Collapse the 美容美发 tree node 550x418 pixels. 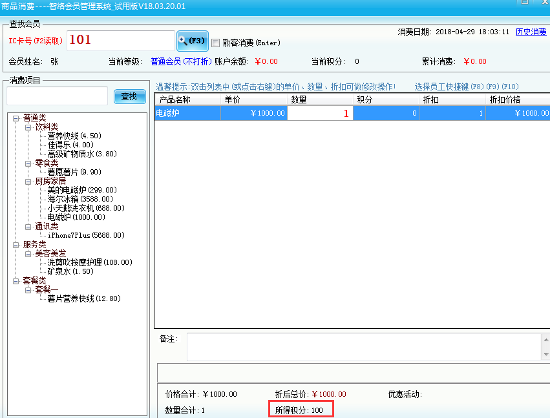[28, 254]
